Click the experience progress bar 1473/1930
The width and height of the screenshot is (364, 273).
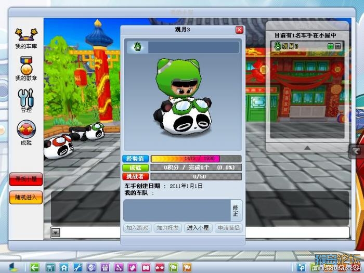(196, 159)
